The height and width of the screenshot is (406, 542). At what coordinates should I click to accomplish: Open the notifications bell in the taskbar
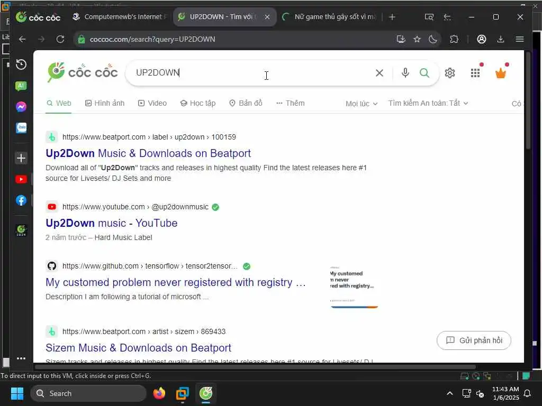point(528,393)
